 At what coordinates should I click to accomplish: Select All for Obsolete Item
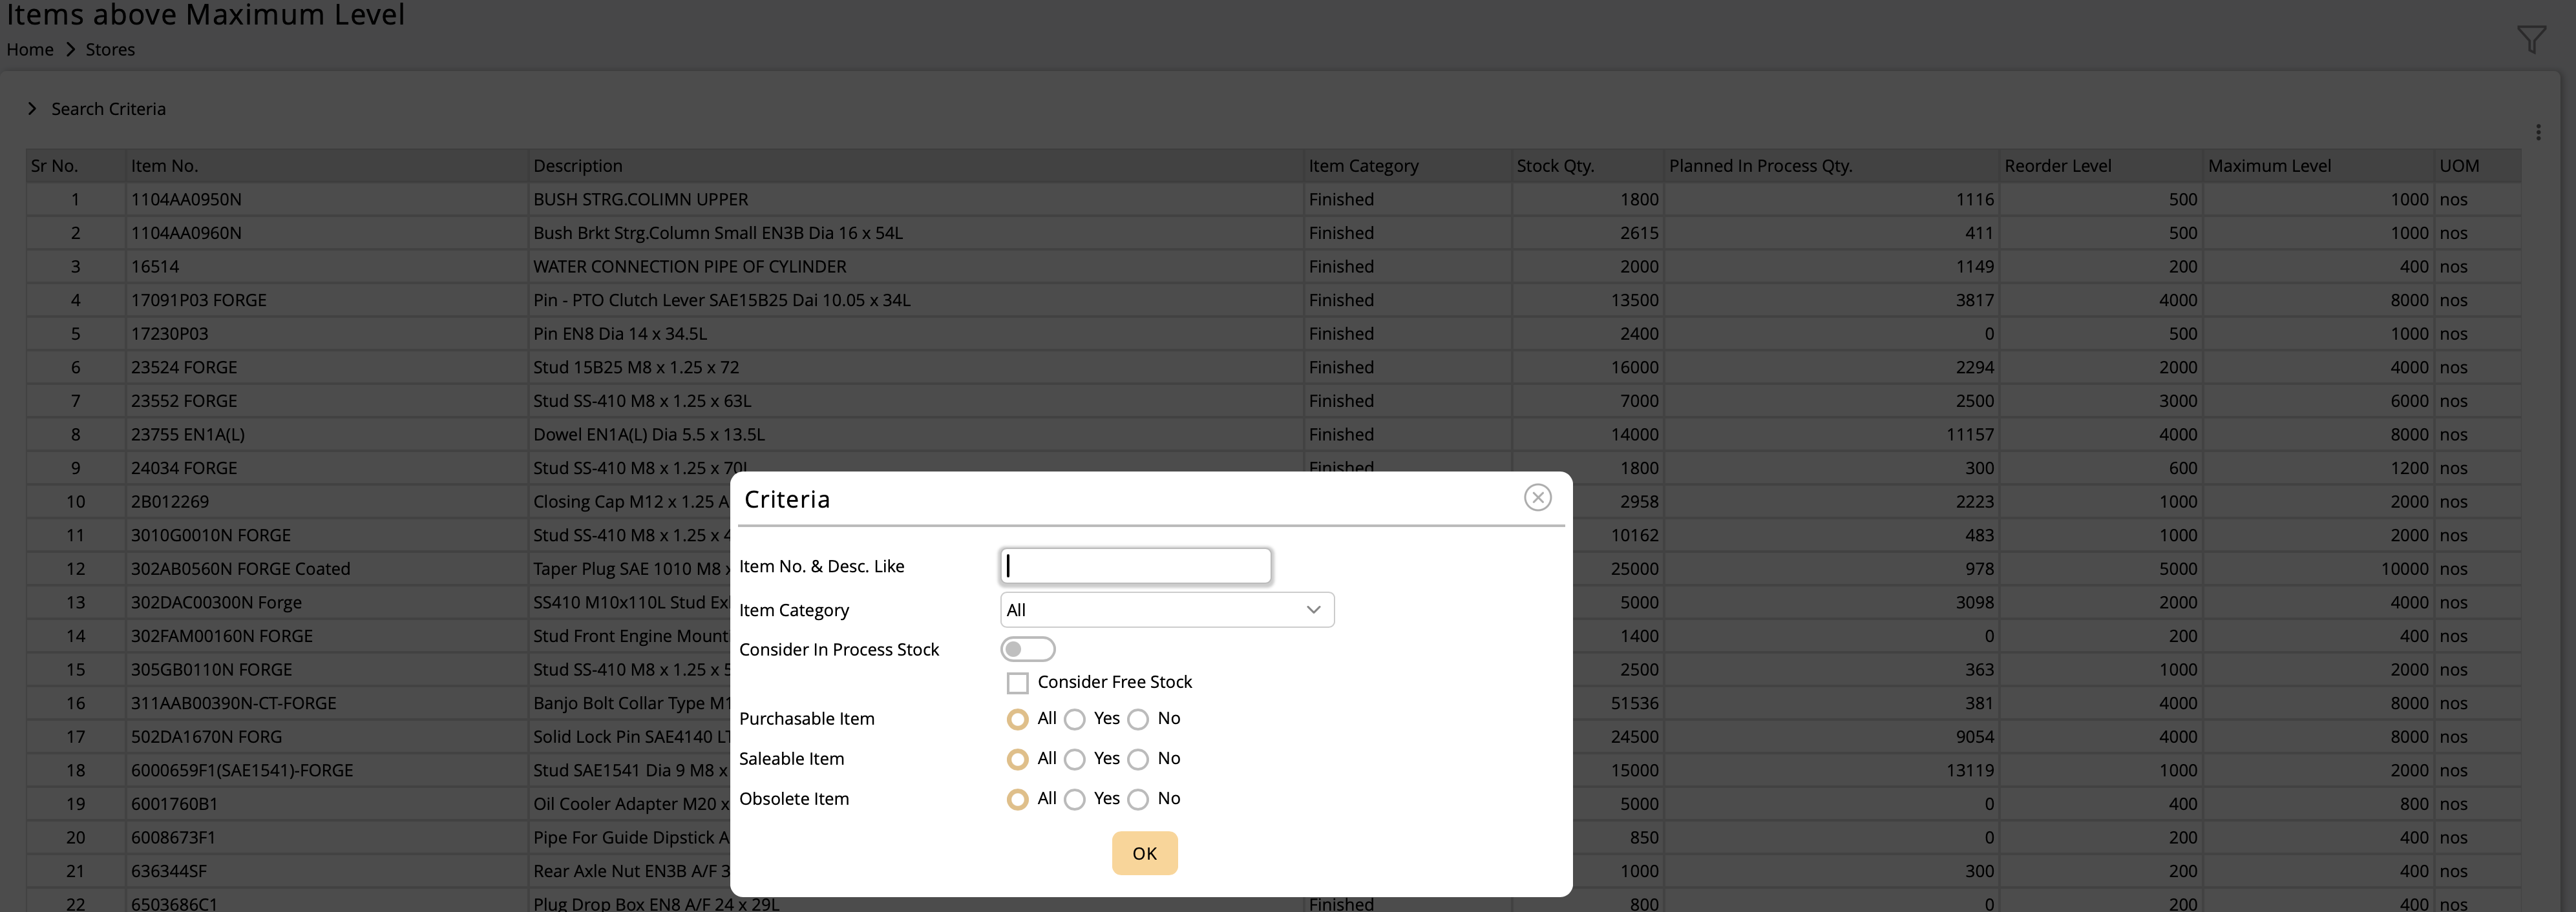pyautogui.click(x=1017, y=799)
